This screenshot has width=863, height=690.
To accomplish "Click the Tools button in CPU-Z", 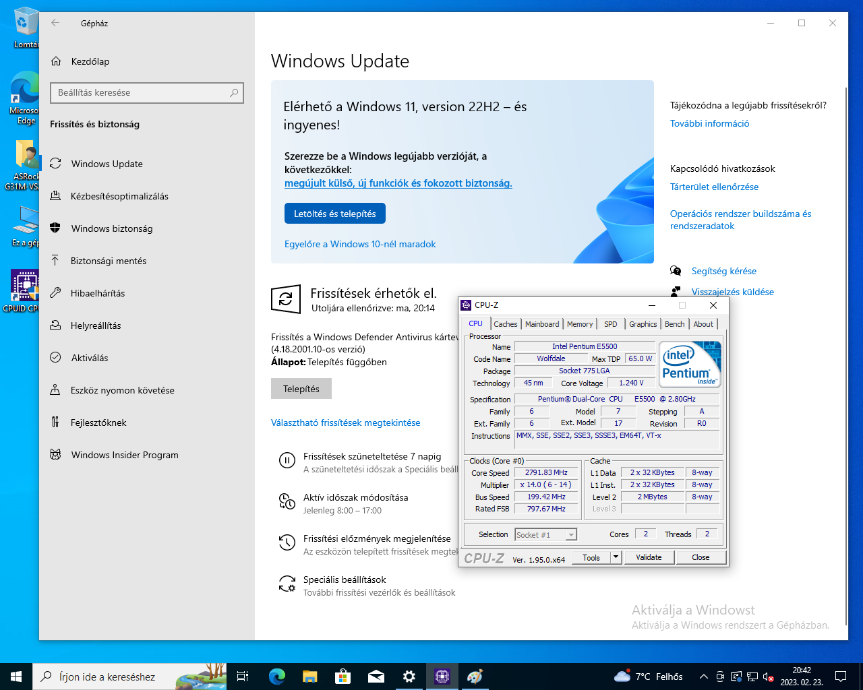I will coord(591,557).
